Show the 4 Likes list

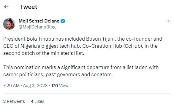click(37, 101)
